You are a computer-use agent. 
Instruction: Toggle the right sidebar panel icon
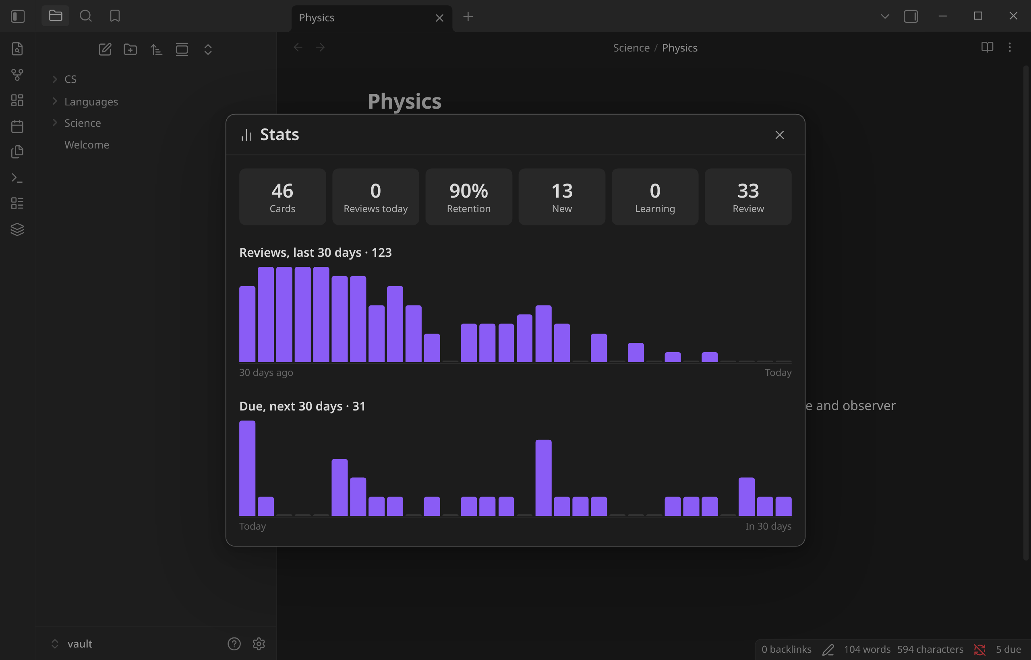click(911, 17)
